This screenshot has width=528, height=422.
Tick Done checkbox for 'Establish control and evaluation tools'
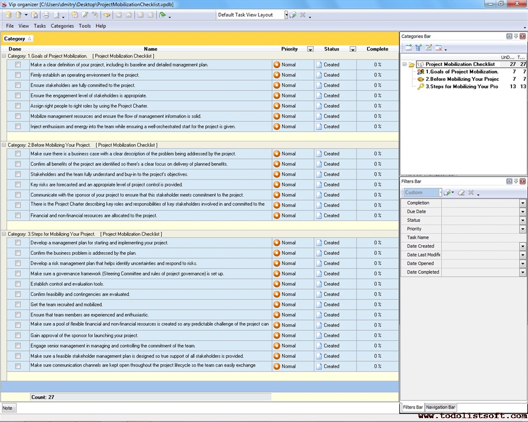(18, 284)
